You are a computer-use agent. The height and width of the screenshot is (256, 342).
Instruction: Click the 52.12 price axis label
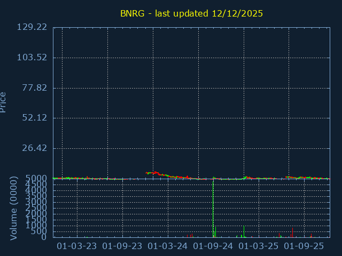click(x=35, y=118)
